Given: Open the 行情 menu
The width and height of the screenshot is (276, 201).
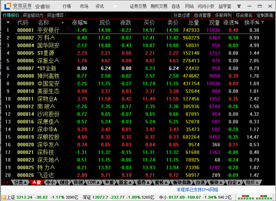Looking at the screenshot, I should (x=67, y=6).
